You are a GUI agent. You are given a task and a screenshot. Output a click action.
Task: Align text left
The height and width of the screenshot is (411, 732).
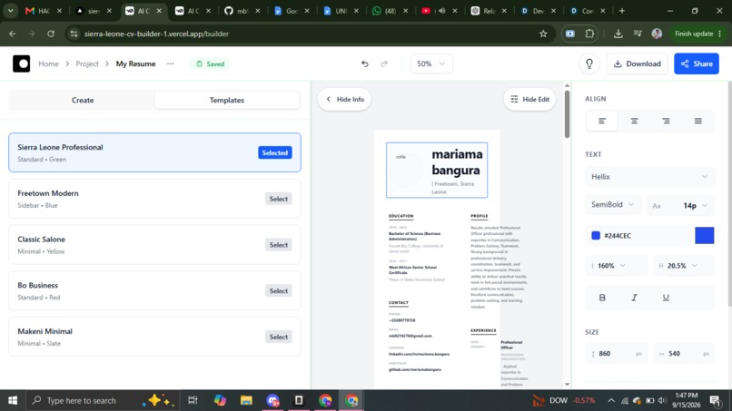click(x=602, y=121)
